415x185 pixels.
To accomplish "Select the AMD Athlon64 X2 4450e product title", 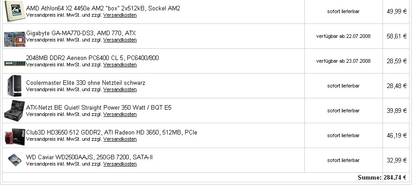I will tap(103, 8).
